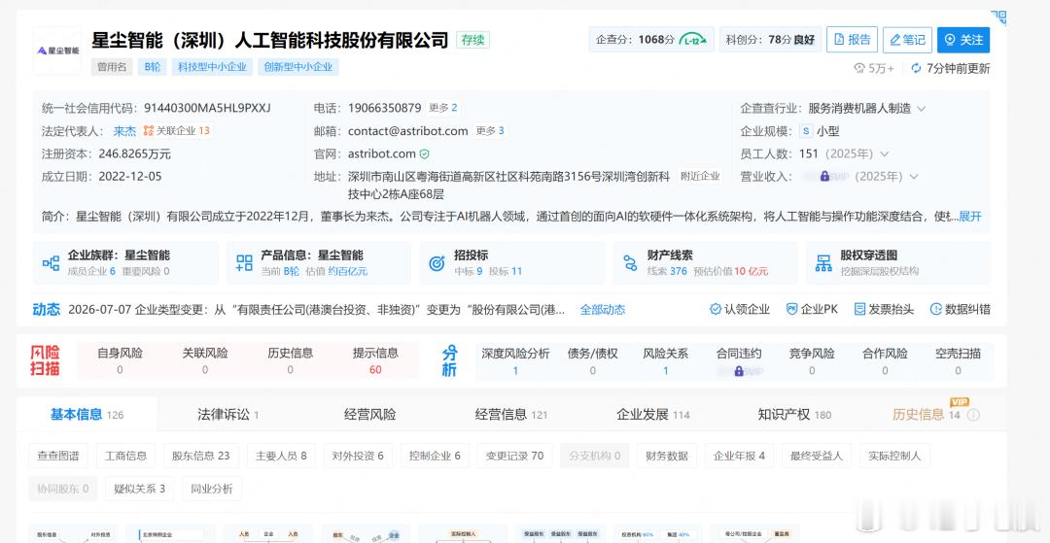The image size is (1050, 543).
Task: Show more emails 更多 3
Action: coord(489,130)
